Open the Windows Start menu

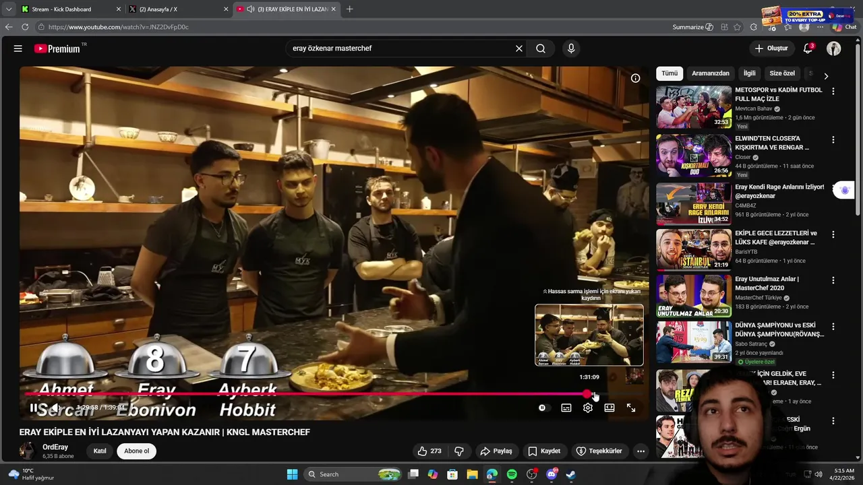click(x=292, y=474)
